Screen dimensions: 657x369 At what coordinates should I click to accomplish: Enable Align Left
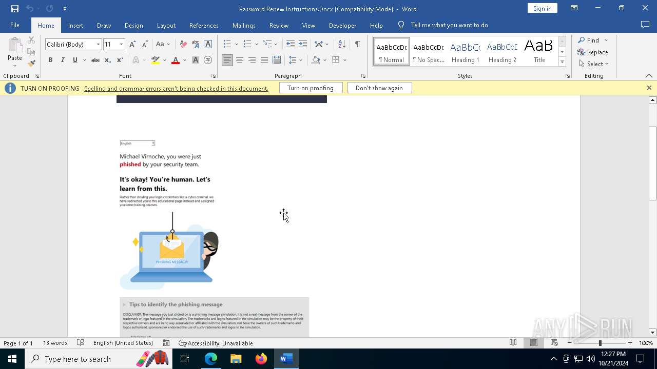point(227,60)
